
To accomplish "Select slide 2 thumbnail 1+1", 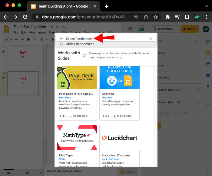I will pyautogui.click(x=23, y=83).
